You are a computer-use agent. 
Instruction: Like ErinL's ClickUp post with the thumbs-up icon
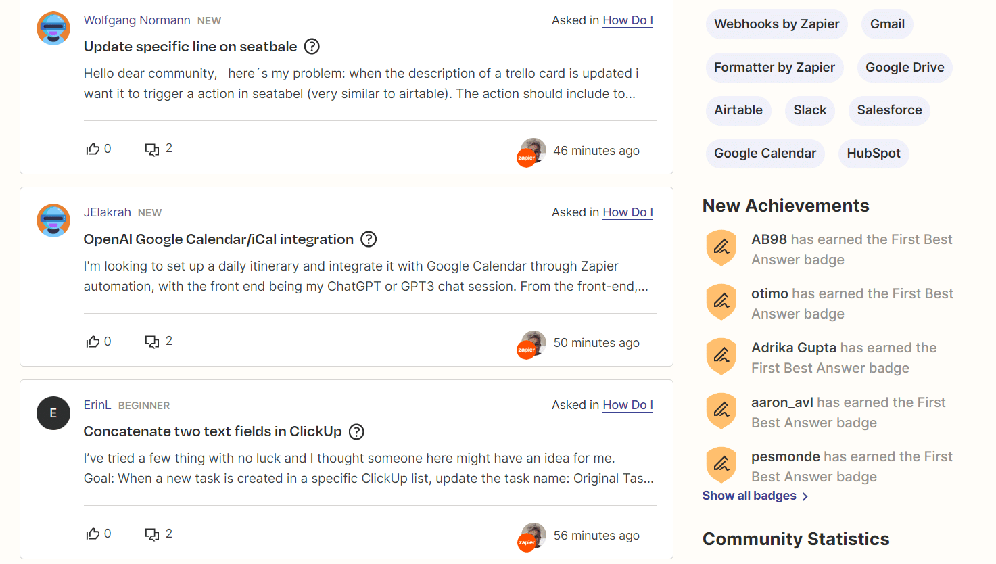click(x=94, y=533)
